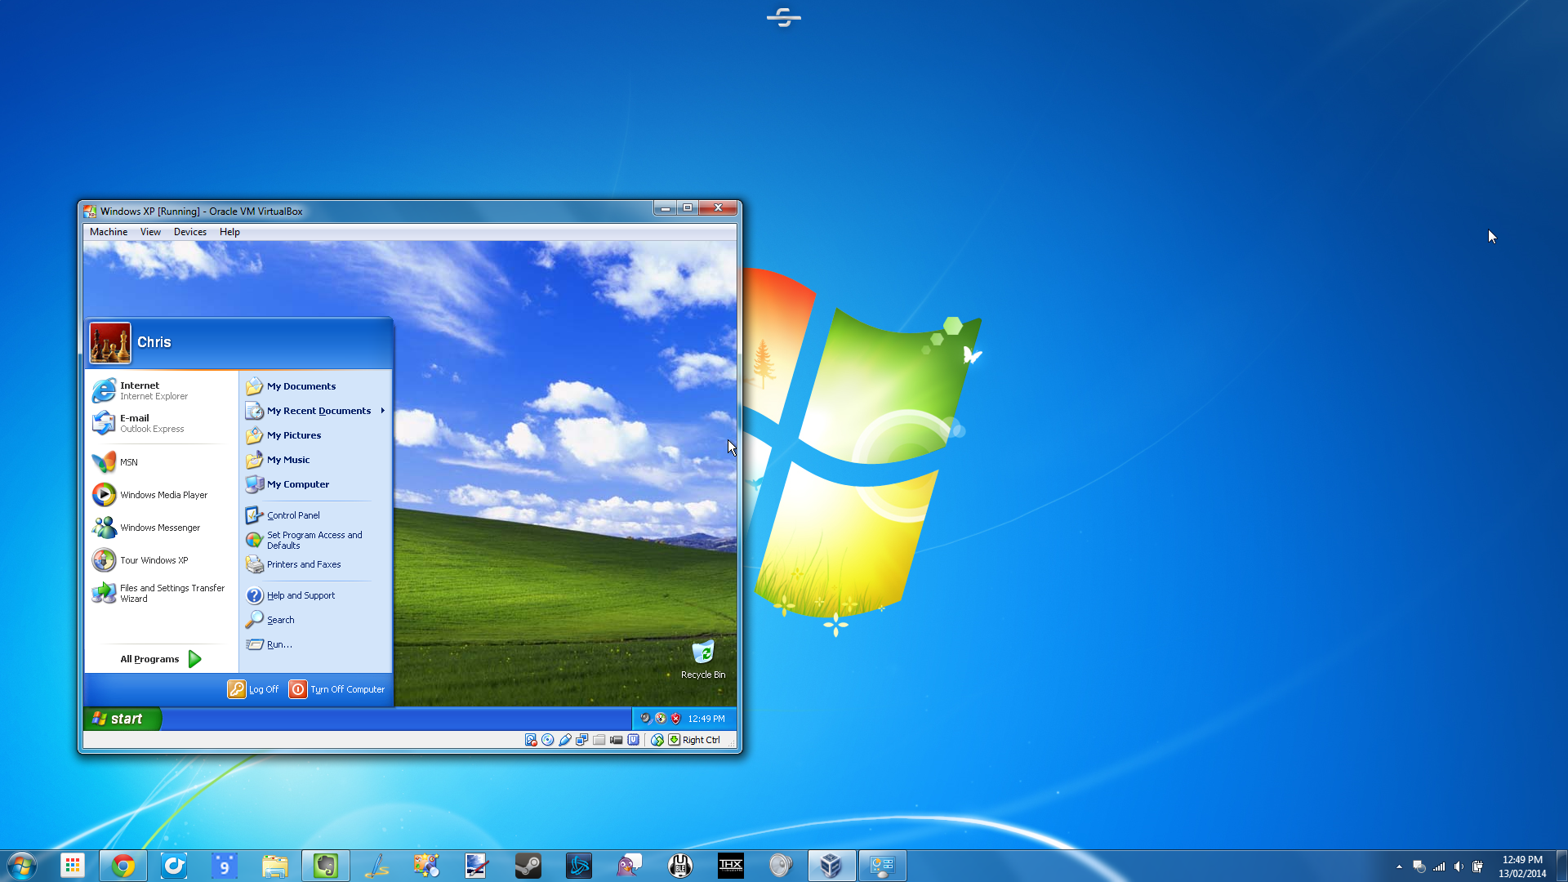Click the Steam icon in the taskbar
1568x882 pixels.
(x=527, y=865)
